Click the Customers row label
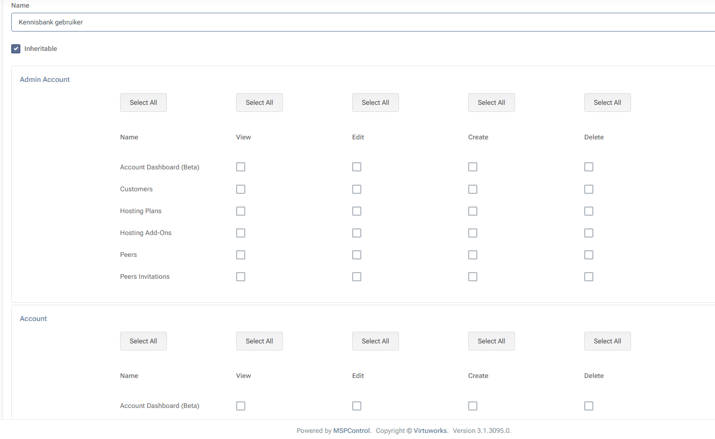Viewport: 715px width, 439px height. click(136, 189)
